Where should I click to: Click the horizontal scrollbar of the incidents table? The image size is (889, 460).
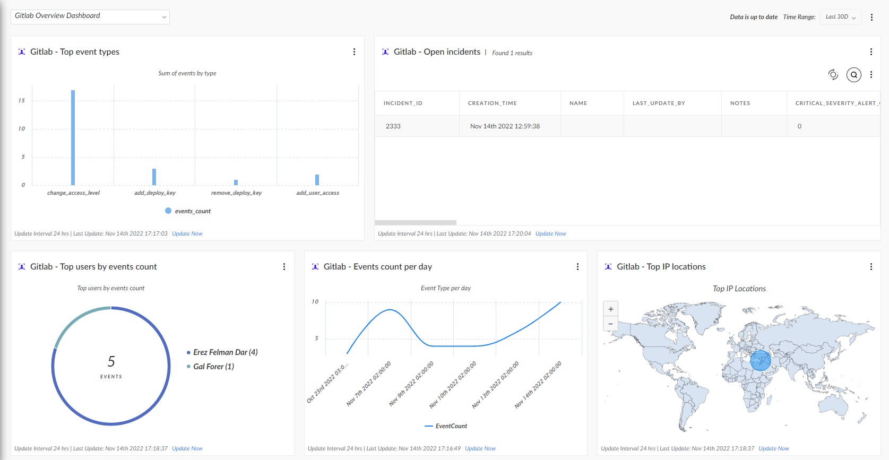click(416, 223)
